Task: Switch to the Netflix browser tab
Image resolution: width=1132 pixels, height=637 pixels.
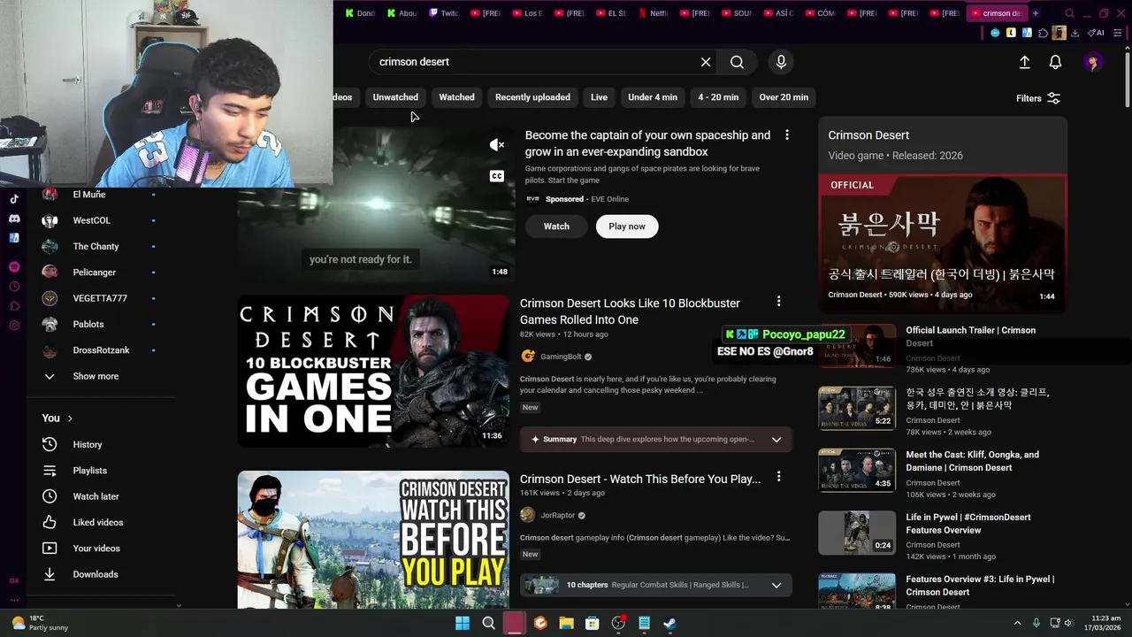Action: pos(652,13)
